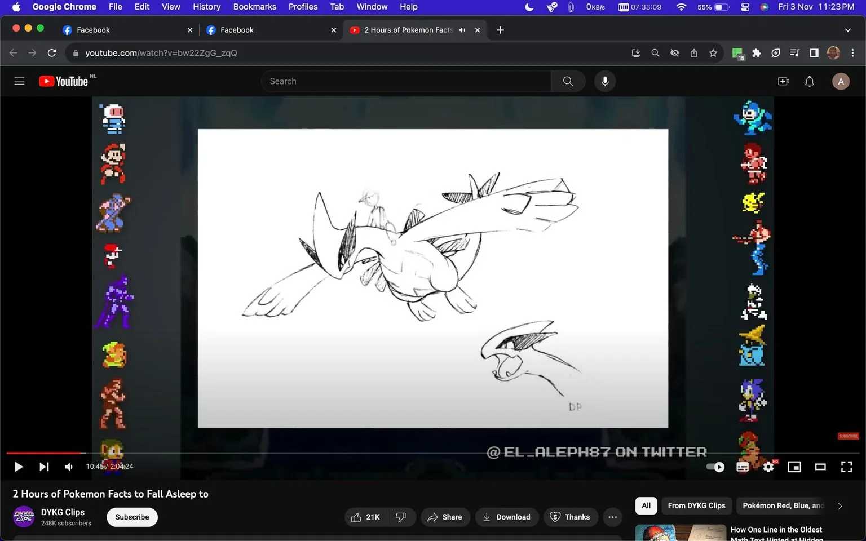
Task: Open the View menu
Action: tap(171, 7)
